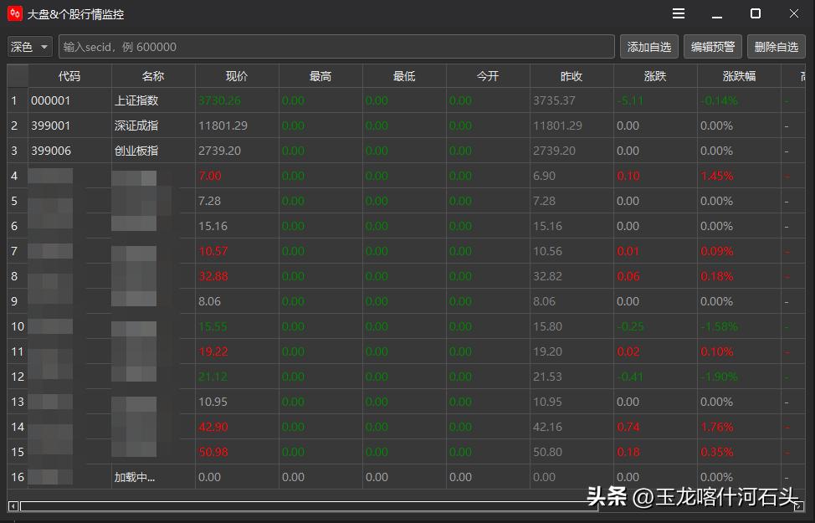The height and width of the screenshot is (523, 815).
Task: Open the hamburger menu in title bar
Action: 679,13
